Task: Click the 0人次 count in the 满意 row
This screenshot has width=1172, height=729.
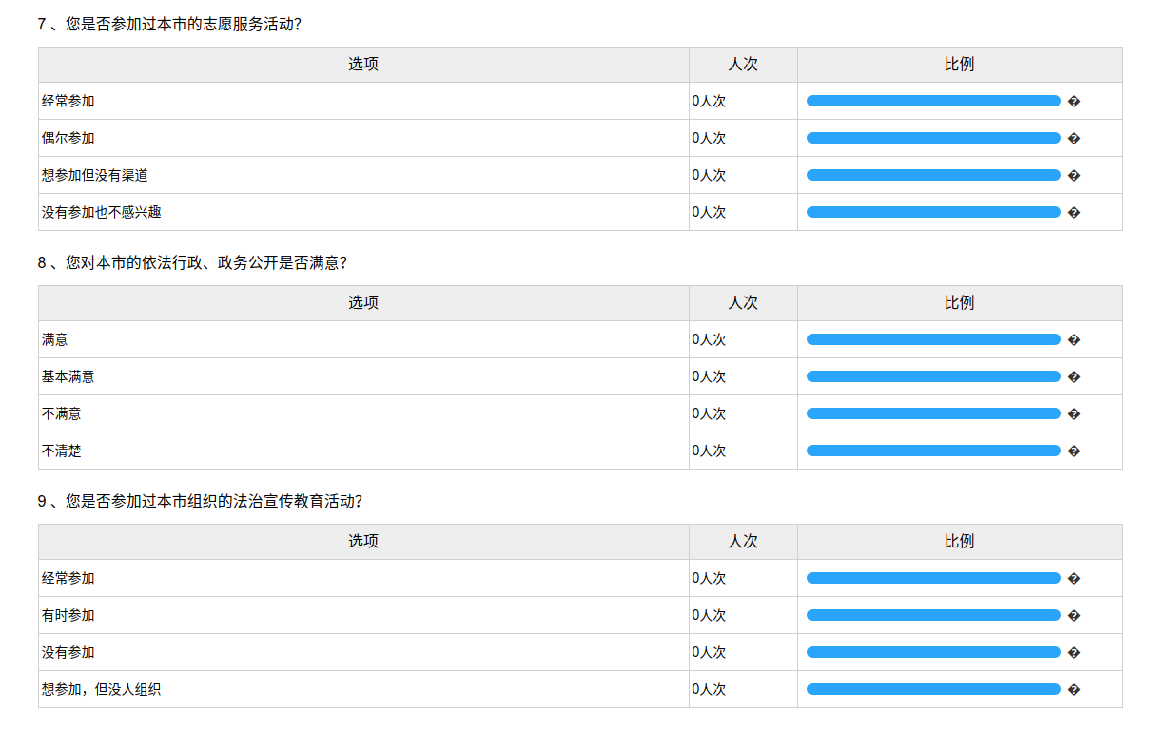Action: 709,339
